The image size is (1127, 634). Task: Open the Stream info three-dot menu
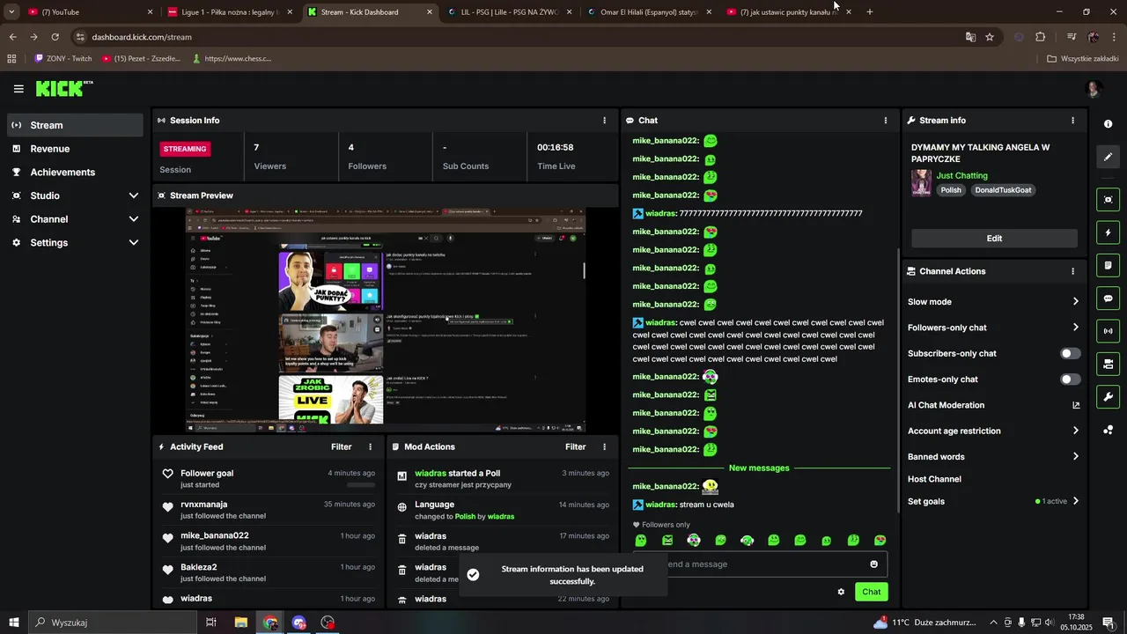click(1072, 121)
